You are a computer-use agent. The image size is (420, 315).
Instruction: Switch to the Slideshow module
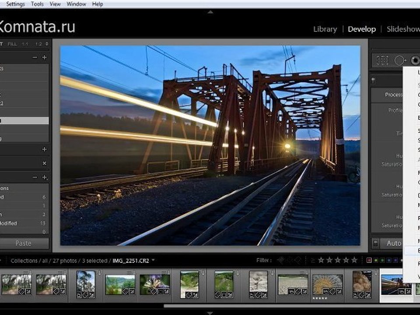click(x=403, y=29)
